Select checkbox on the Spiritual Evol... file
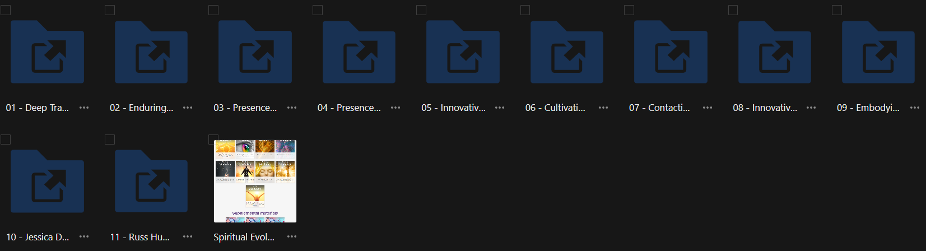 pyautogui.click(x=213, y=140)
